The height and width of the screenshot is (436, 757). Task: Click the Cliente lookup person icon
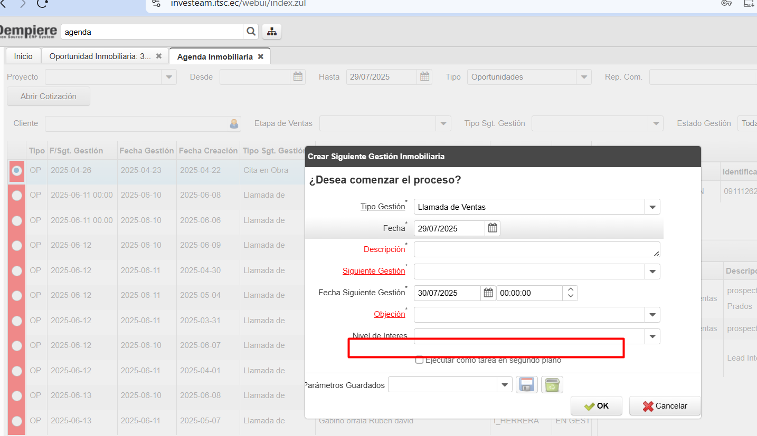pyautogui.click(x=234, y=124)
